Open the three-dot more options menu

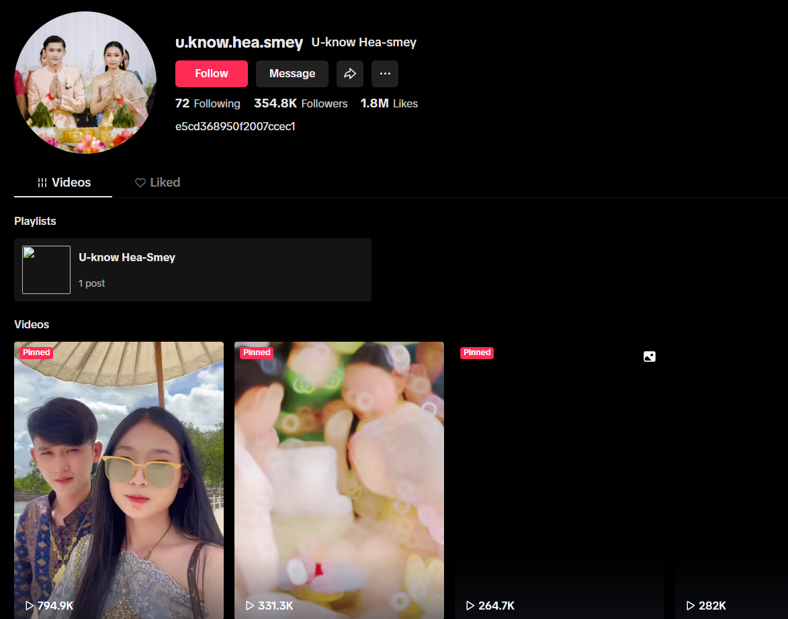pyautogui.click(x=385, y=74)
